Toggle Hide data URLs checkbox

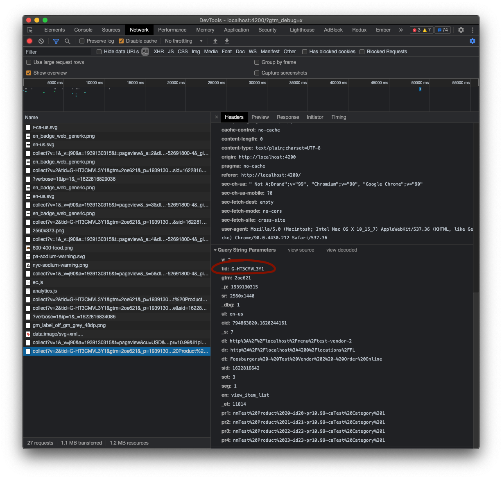99,52
